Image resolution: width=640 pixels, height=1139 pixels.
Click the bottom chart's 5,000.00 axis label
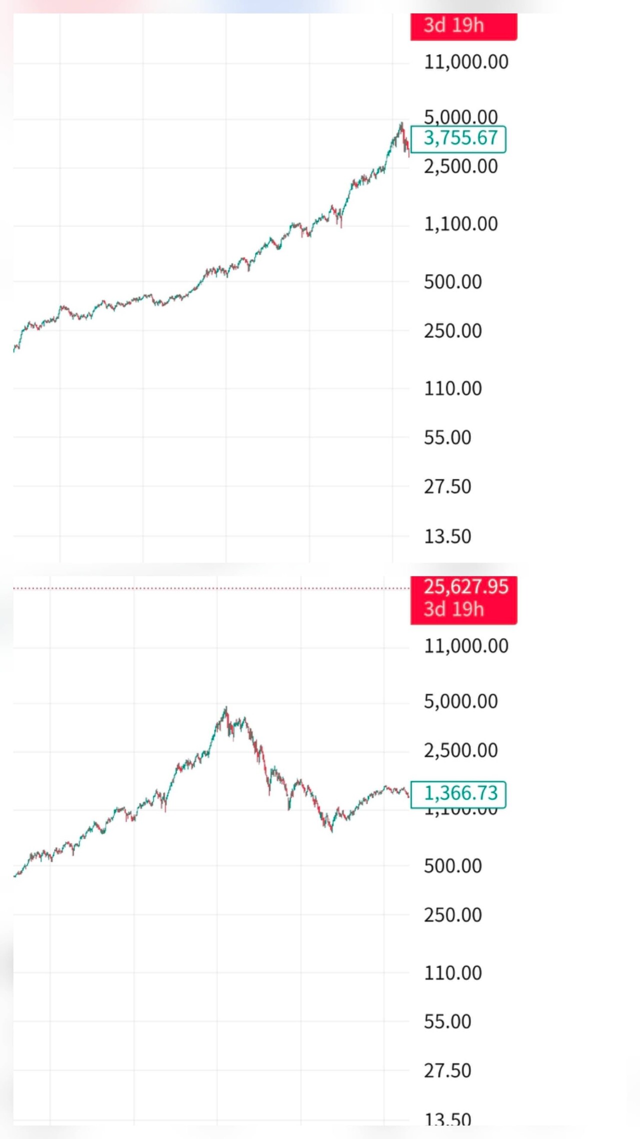click(460, 702)
